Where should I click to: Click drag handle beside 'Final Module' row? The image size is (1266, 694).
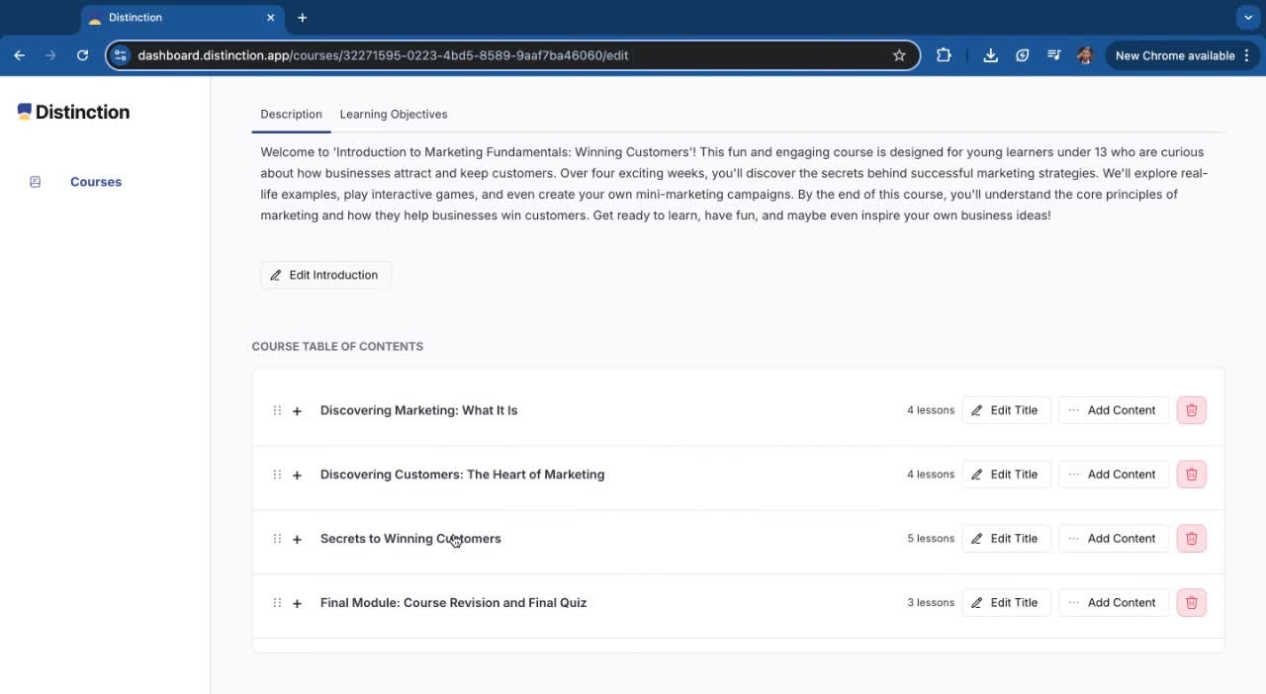click(277, 603)
